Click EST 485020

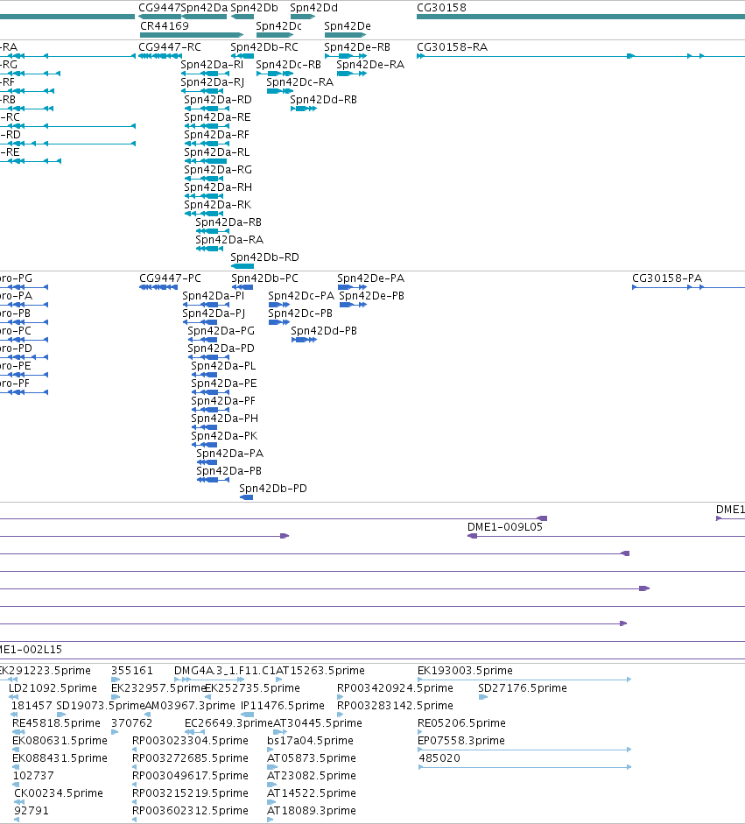[x=524, y=767]
